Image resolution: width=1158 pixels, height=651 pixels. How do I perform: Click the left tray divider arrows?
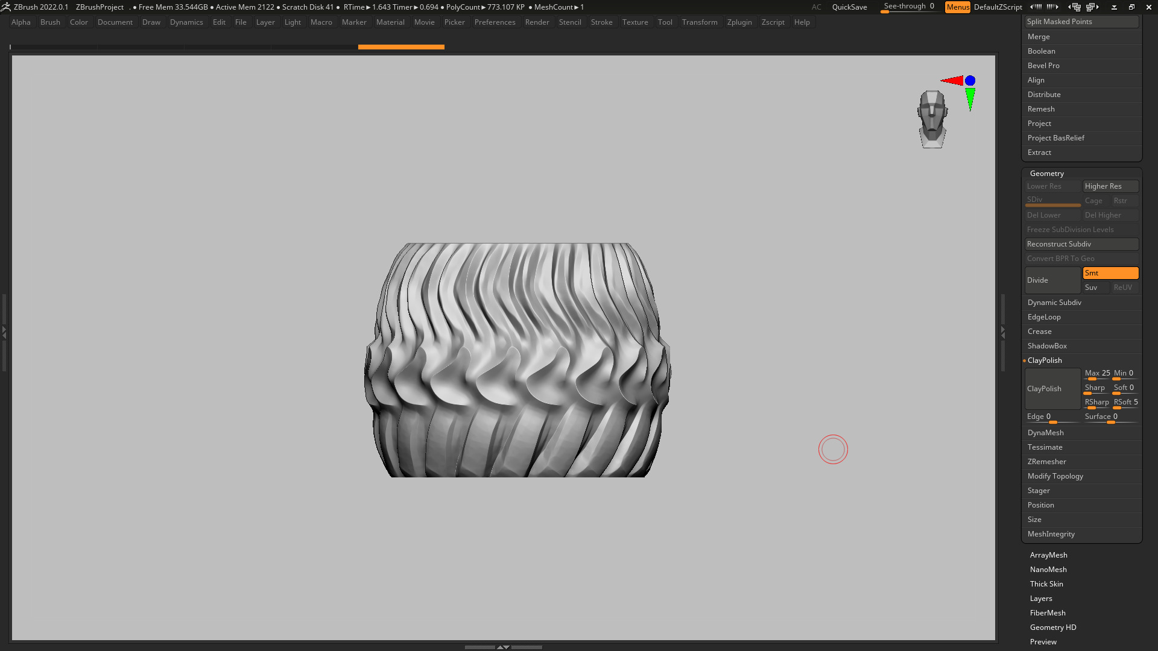(x=4, y=332)
